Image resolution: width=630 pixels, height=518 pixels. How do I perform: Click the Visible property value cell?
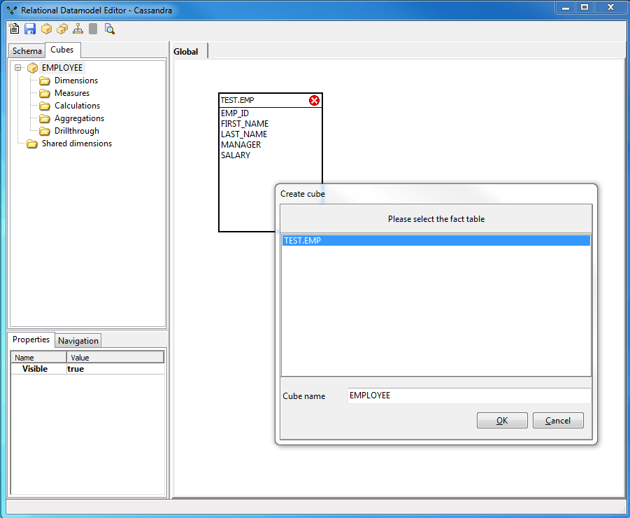(x=115, y=369)
